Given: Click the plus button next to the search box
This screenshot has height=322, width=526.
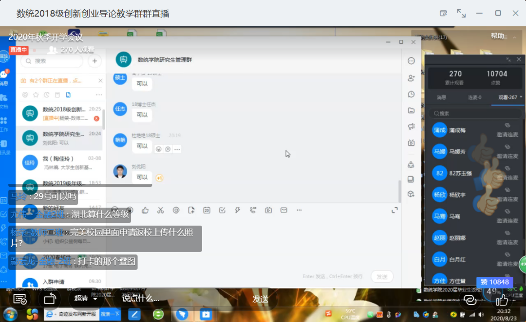Looking at the screenshot, I should coord(94,61).
